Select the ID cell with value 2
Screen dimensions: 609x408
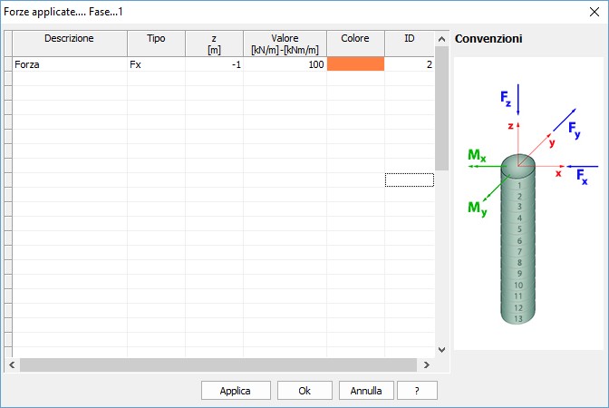409,64
